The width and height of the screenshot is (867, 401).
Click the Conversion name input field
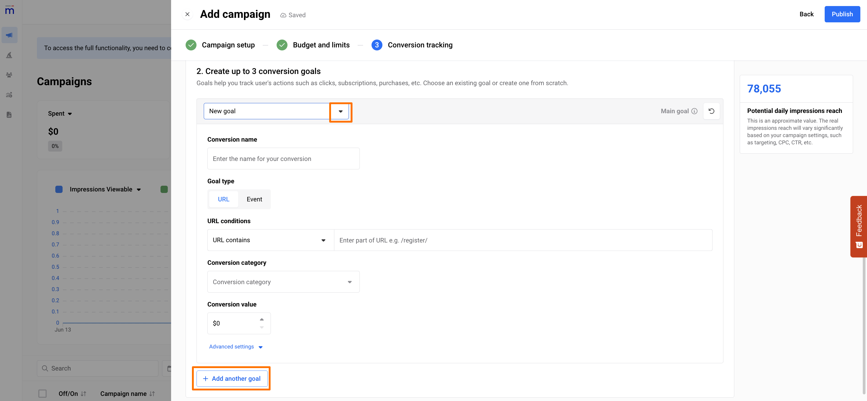(283, 159)
